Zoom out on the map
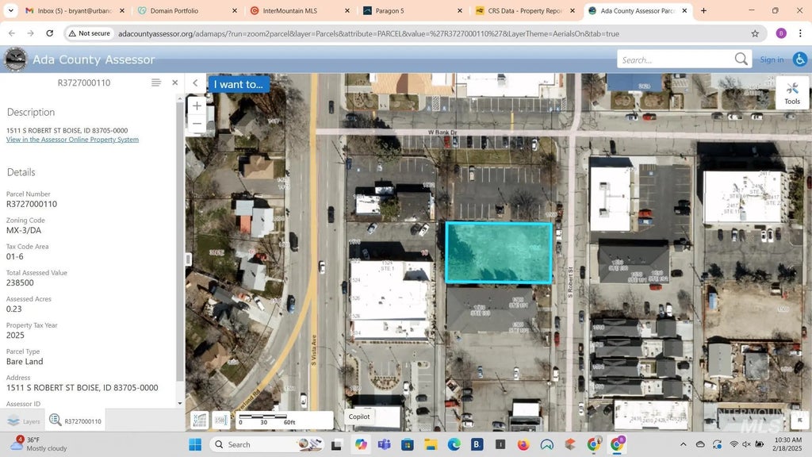Image resolution: width=812 pixels, height=457 pixels. coord(197,124)
